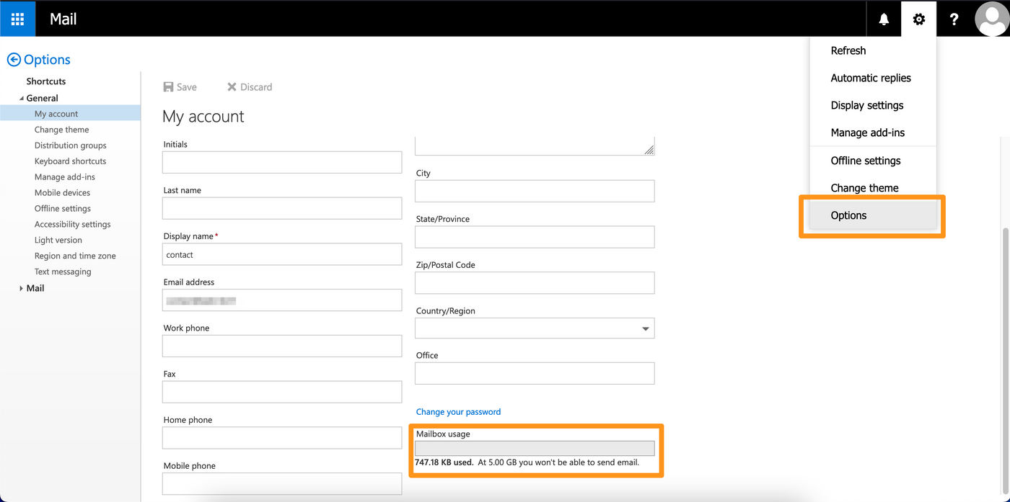Click the Change your password link
This screenshot has height=502, width=1010.
pos(458,412)
